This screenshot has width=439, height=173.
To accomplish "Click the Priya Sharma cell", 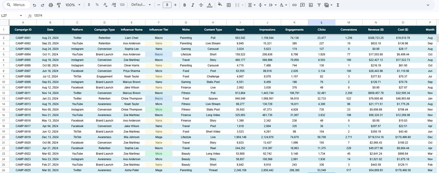I will [132, 71].
